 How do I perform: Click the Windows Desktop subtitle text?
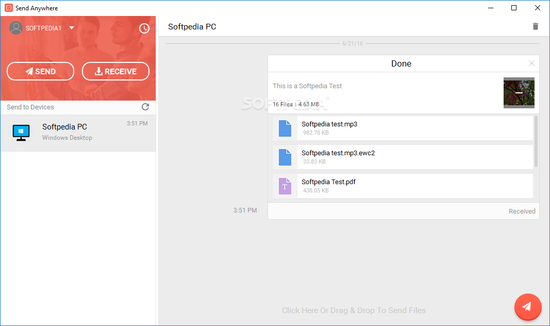67,138
